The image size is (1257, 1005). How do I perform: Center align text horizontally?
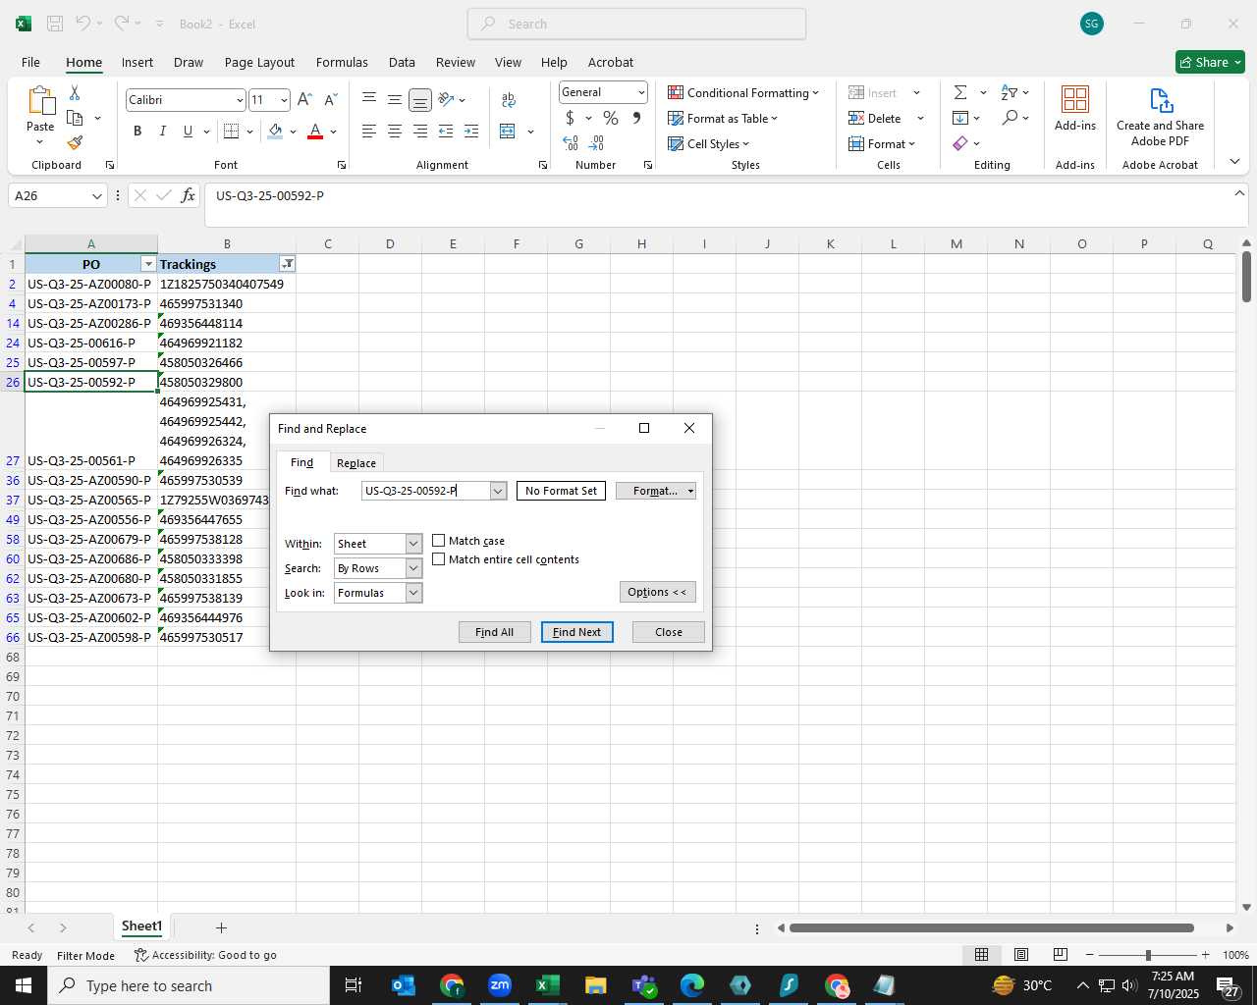click(394, 131)
